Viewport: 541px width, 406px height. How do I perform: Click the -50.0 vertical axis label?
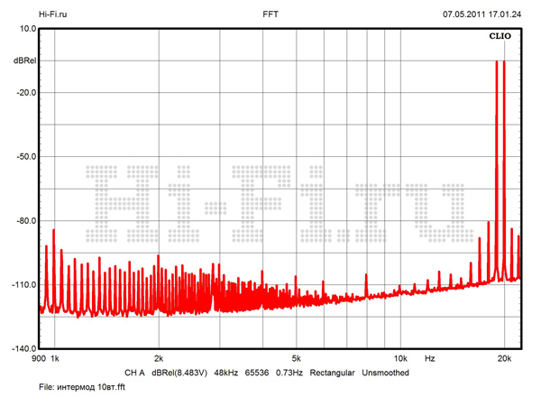(23, 157)
